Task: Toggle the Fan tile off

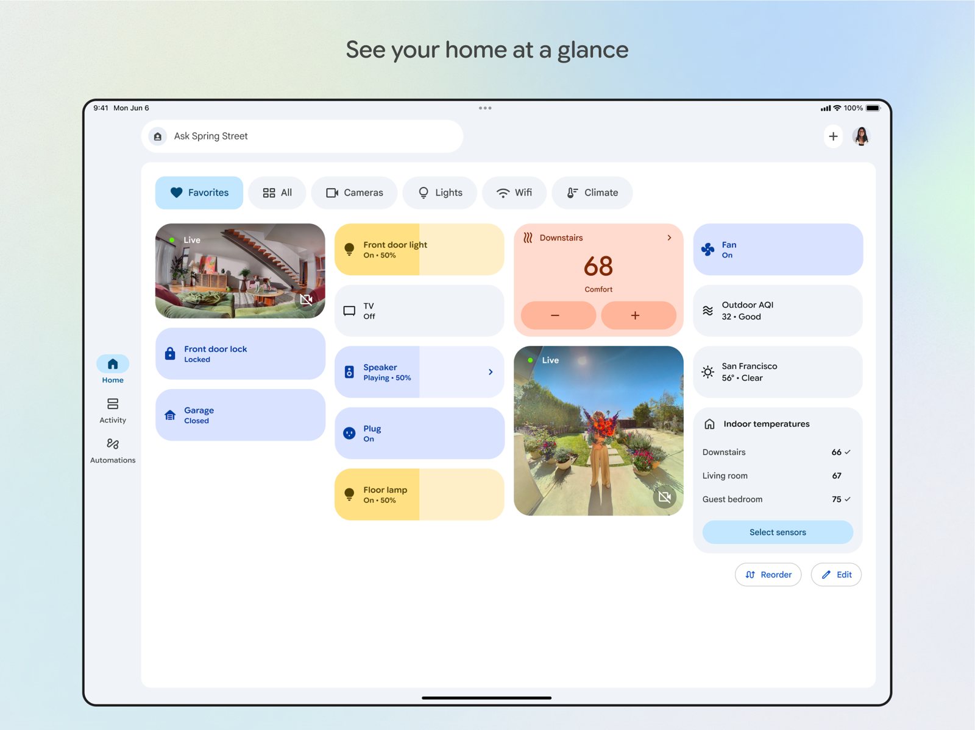Action: pos(778,250)
